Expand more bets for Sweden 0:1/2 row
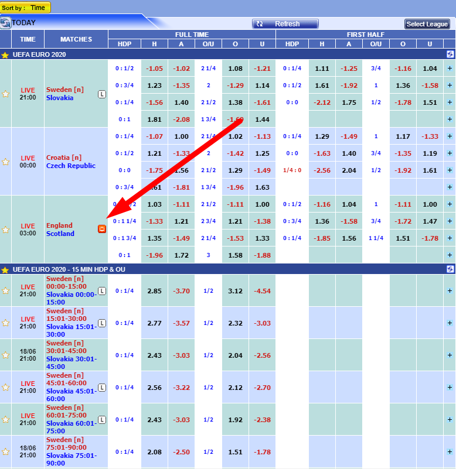This screenshot has width=456, height=469. pos(450,69)
